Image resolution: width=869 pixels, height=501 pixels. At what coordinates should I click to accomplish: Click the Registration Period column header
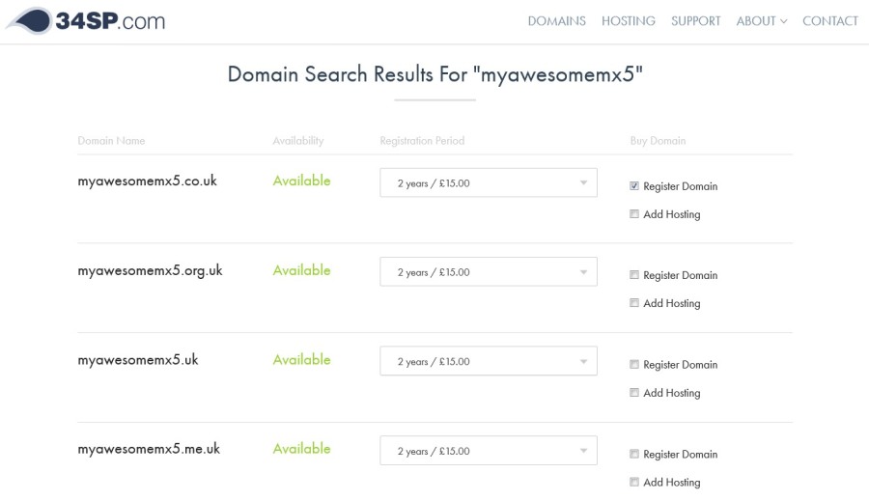[x=422, y=141]
